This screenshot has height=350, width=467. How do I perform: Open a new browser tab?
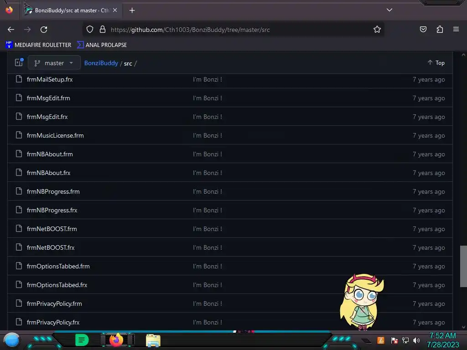pyautogui.click(x=132, y=10)
